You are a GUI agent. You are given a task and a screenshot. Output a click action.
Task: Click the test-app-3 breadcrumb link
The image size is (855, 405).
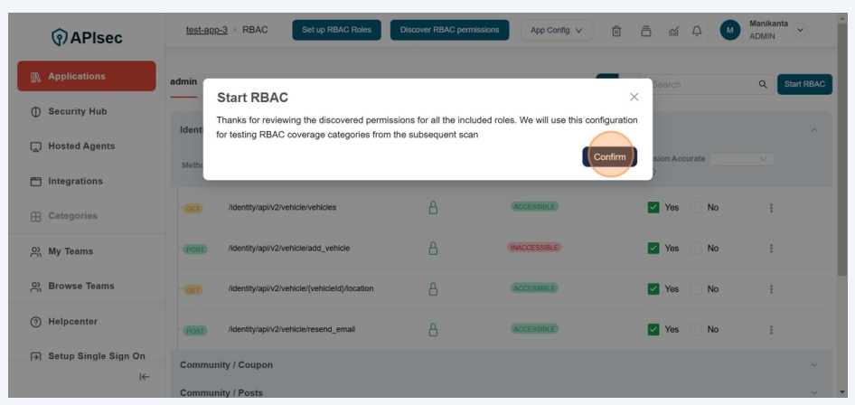[x=206, y=30]
